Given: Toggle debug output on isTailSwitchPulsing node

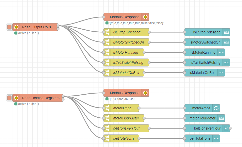Looking at the screenshot, I should [227, 62].
